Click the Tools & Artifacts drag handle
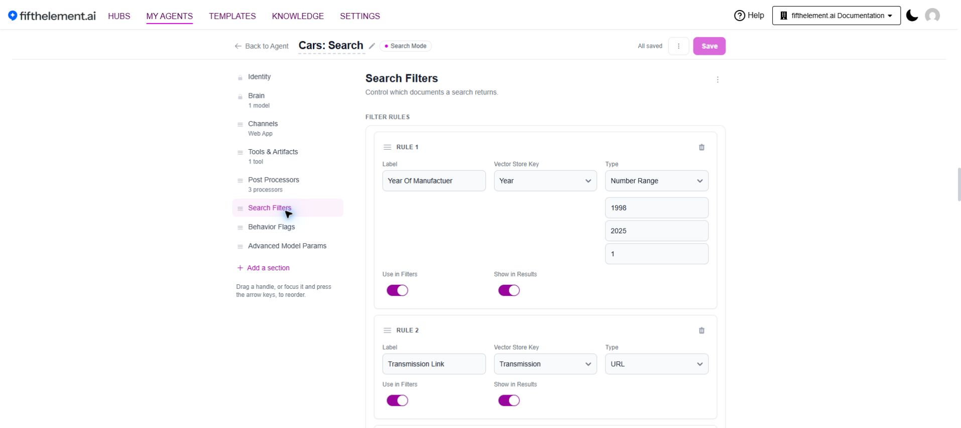Viewport: 961px width, 428px height. [240, 153]
